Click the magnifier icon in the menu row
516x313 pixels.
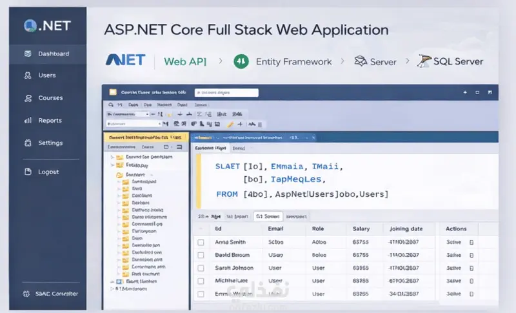(x=111, y=105)
